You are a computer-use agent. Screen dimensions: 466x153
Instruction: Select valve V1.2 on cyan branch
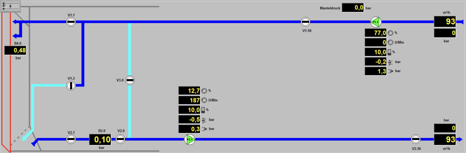(71, 85)
